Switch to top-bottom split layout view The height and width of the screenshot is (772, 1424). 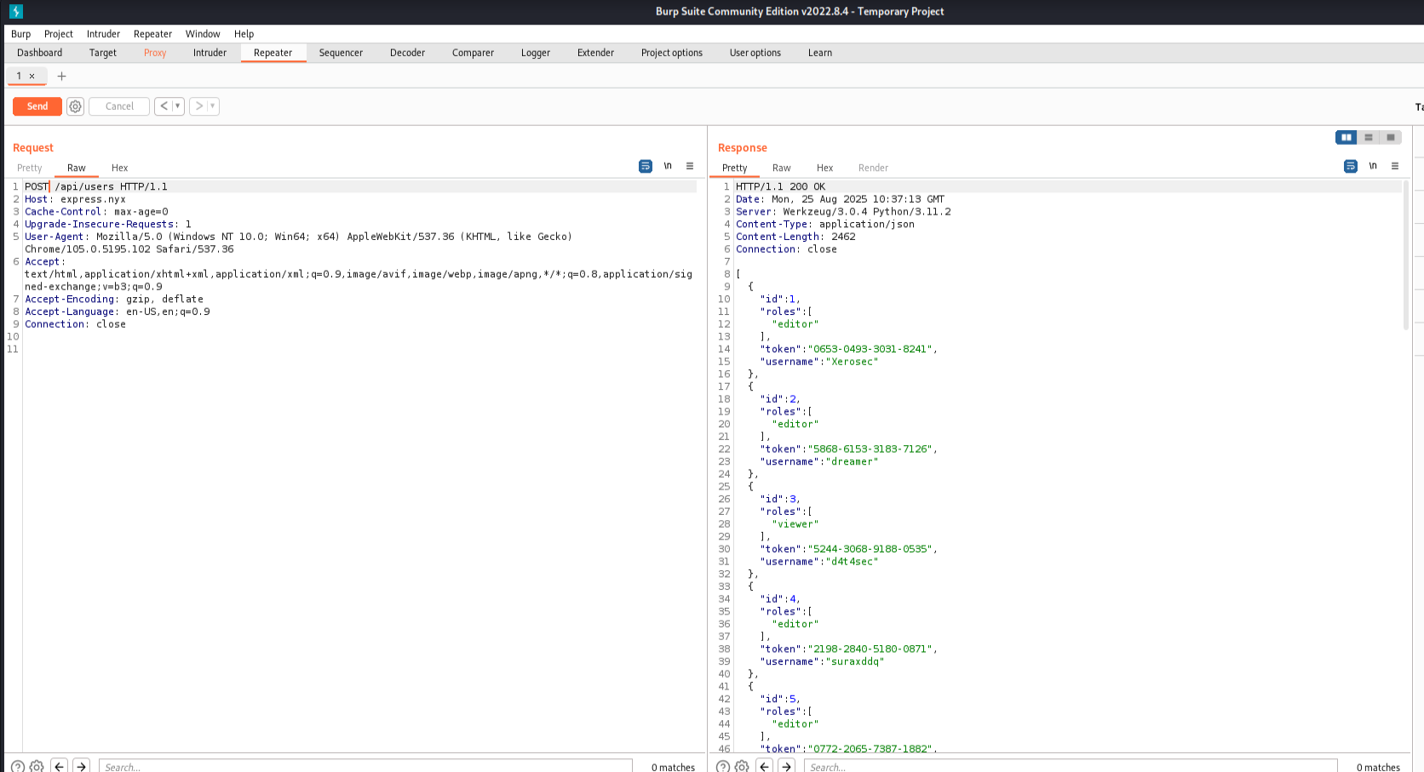pyautogui.click(x=1369, y=137)
